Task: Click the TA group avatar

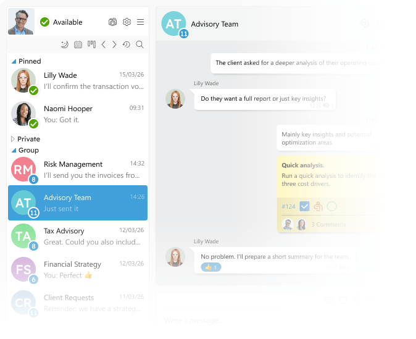Action: [x=23, y=236]
